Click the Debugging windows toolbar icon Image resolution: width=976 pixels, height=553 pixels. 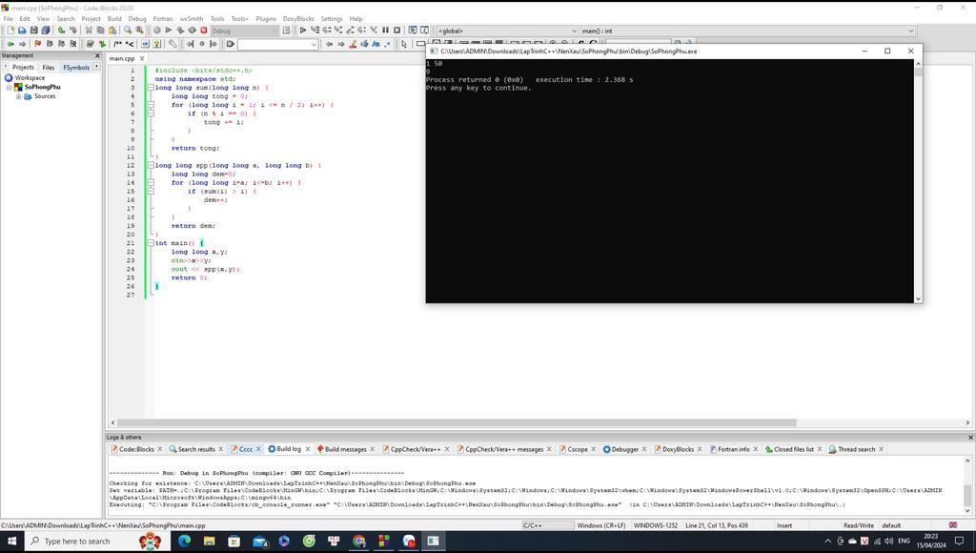click(x=413, y=31)
